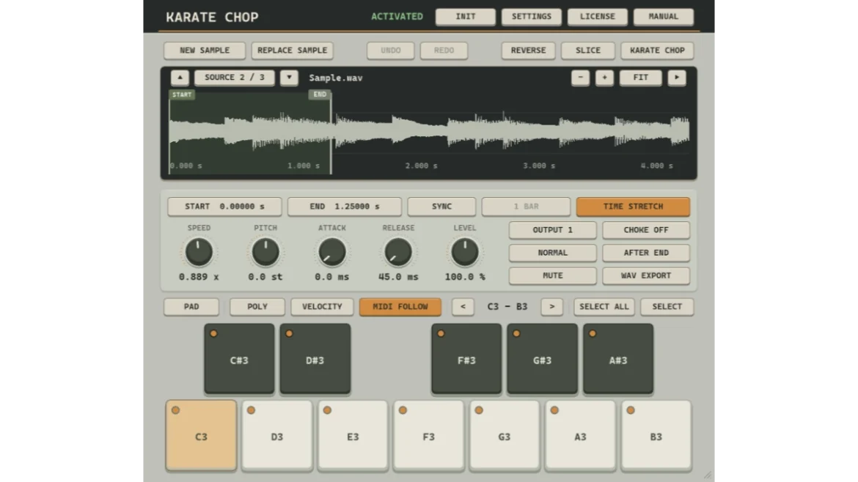Open the After End option selector
The width and height of the screenshot is (858, 482).
click(x=646, y=253)
